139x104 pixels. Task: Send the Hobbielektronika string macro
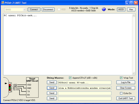coord(52,88)
